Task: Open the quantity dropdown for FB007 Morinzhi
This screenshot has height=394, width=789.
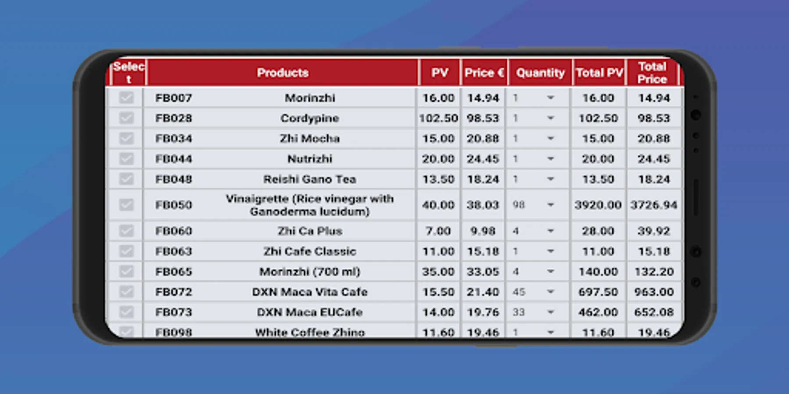Action: point(537,98)
